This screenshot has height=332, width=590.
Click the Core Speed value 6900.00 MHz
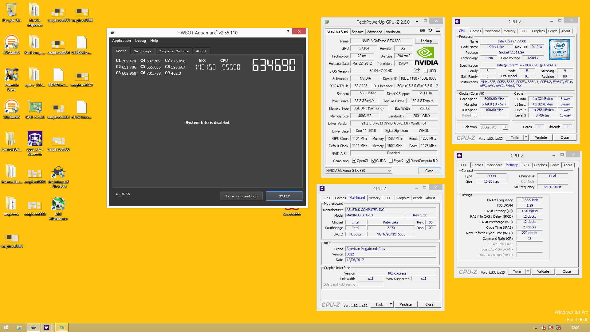click(494, 99)
